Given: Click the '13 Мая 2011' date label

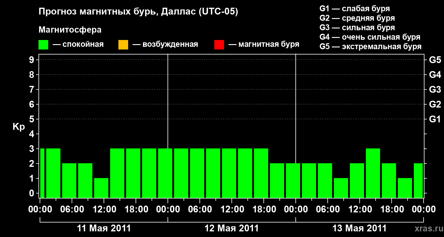Looking at the screenshot, I should (359, 228).
